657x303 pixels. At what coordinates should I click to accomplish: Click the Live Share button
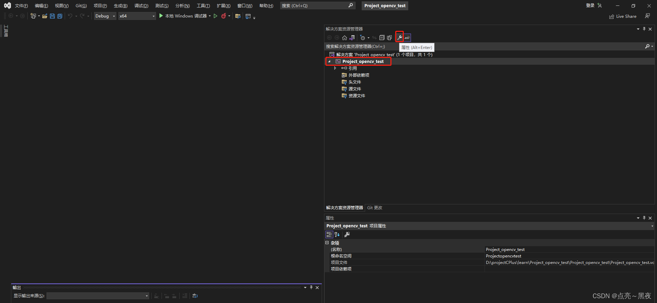623,16
